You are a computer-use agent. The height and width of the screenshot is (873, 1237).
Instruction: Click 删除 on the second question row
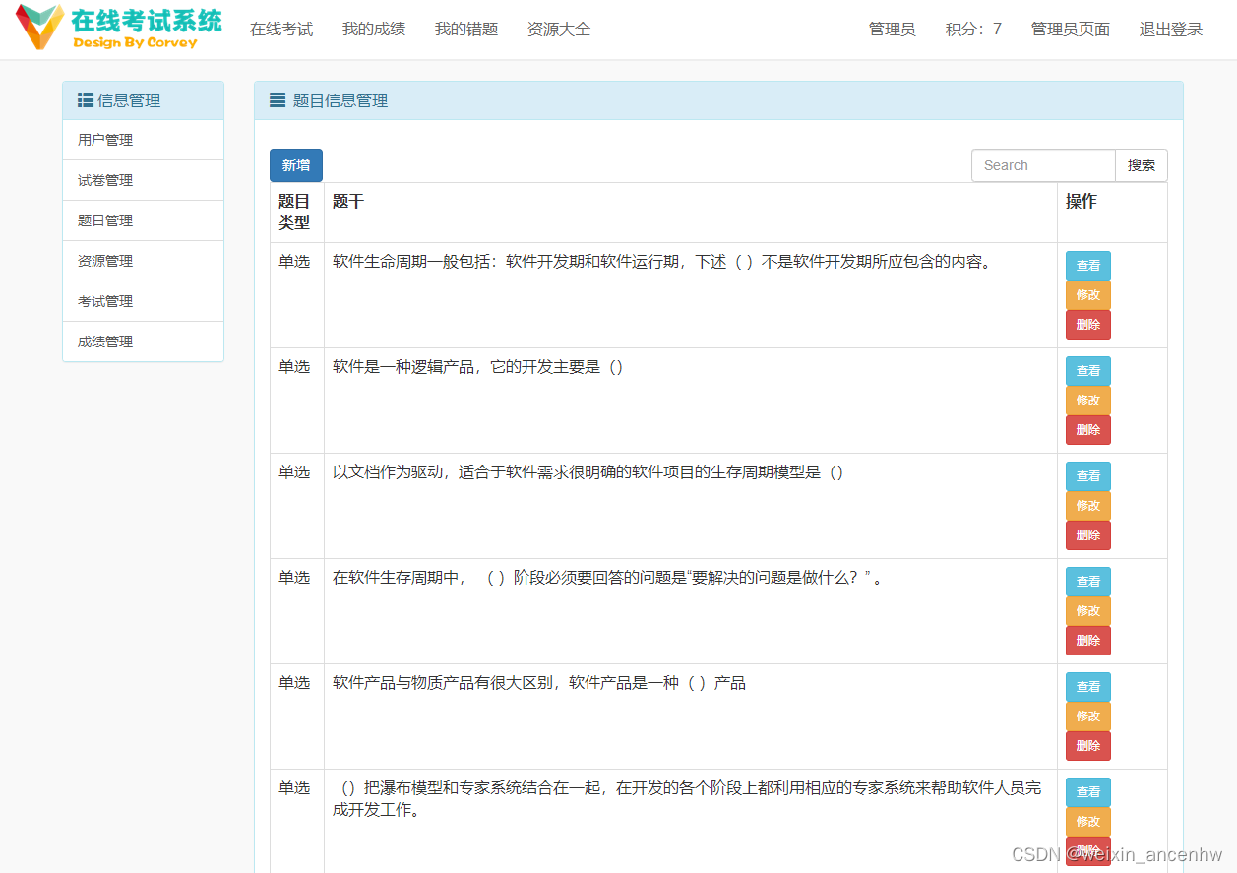pos(1087,429)
